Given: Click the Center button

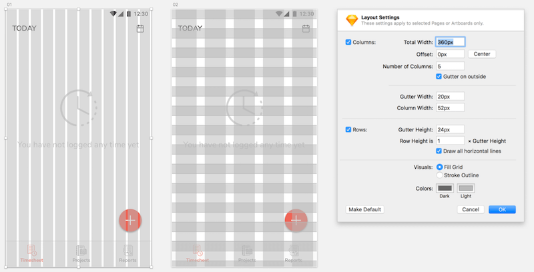Looking at the screenshot, I should tap(482, 54).
